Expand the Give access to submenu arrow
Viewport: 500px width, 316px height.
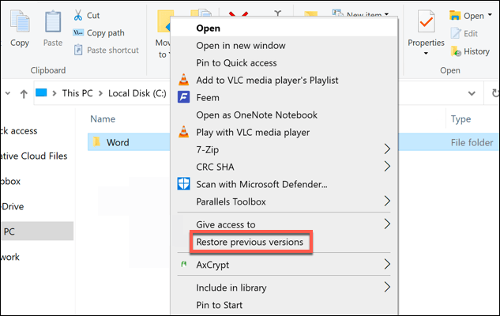pos(387,224)
